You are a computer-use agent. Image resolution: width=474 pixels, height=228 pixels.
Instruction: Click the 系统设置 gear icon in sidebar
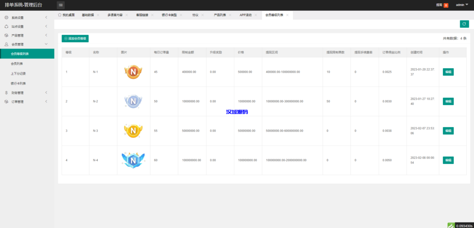(x=6, y=18)
